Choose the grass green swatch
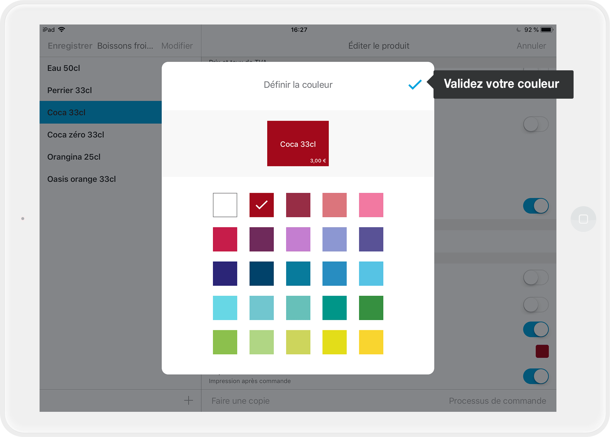 [x=225, y=342]
